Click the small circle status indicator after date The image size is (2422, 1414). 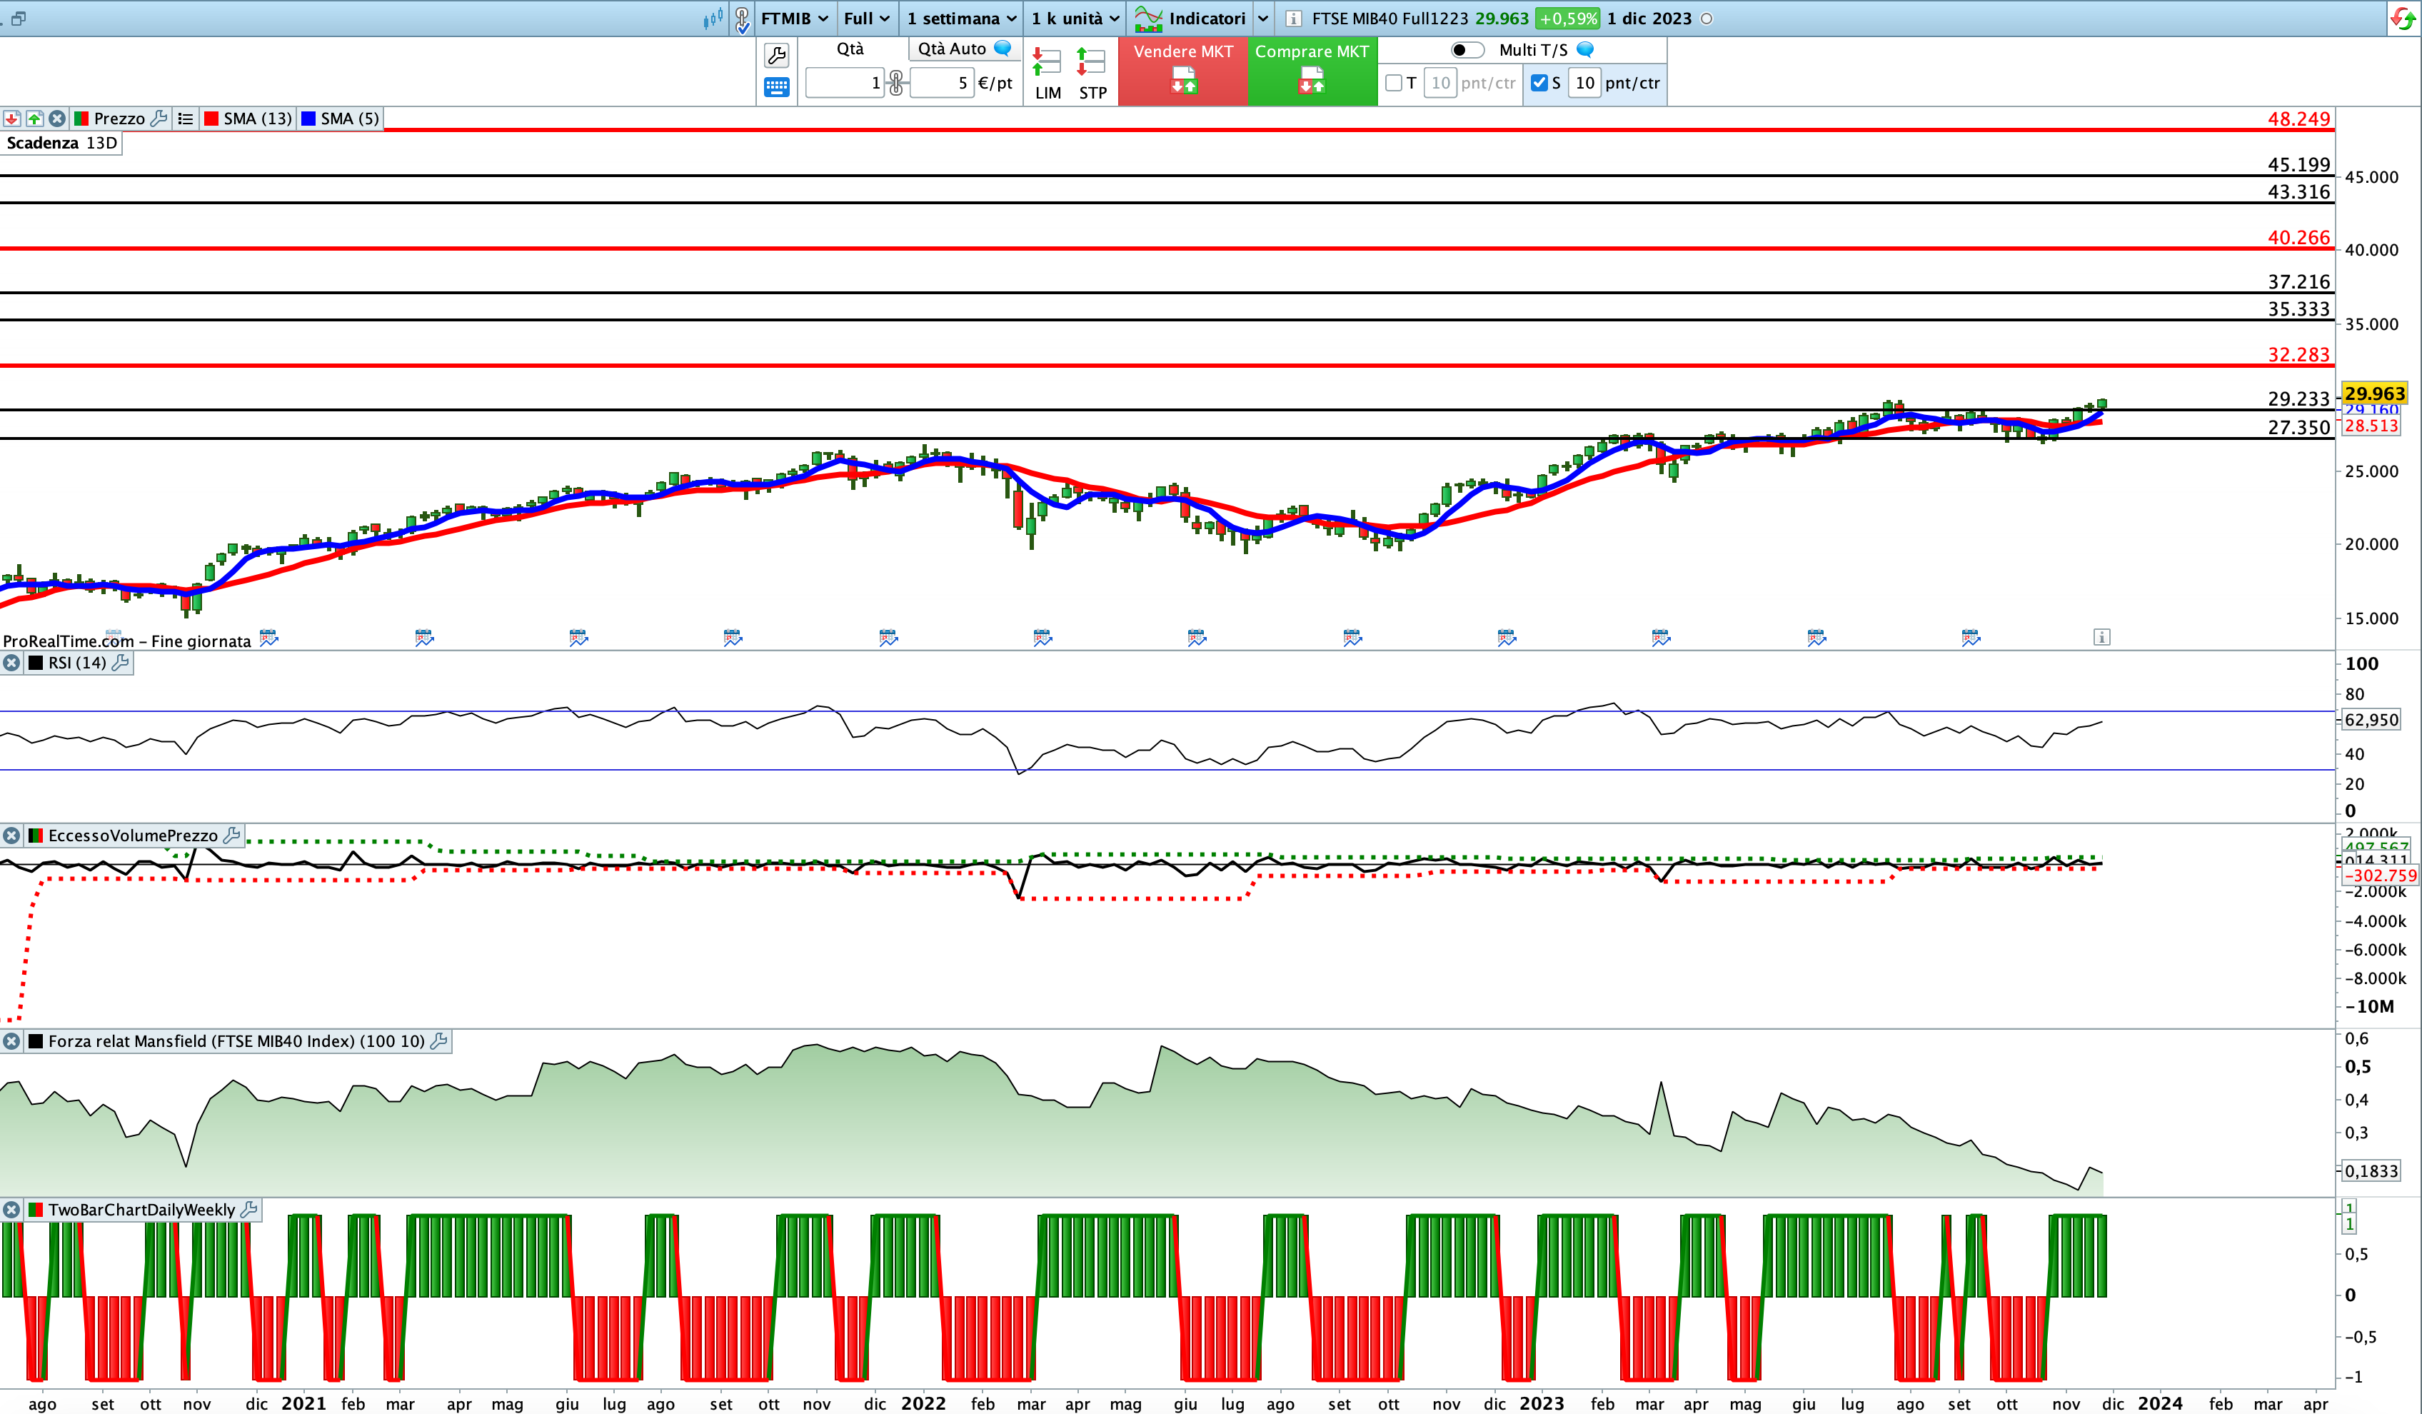1707,19
